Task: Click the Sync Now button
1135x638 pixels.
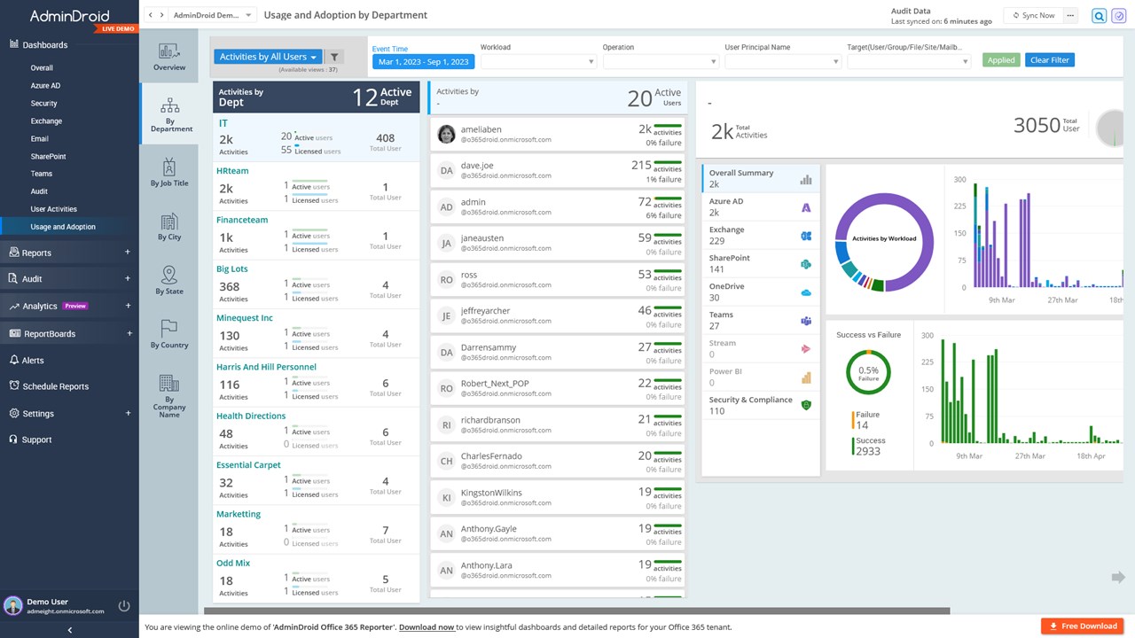Action: pos(1032,15)
